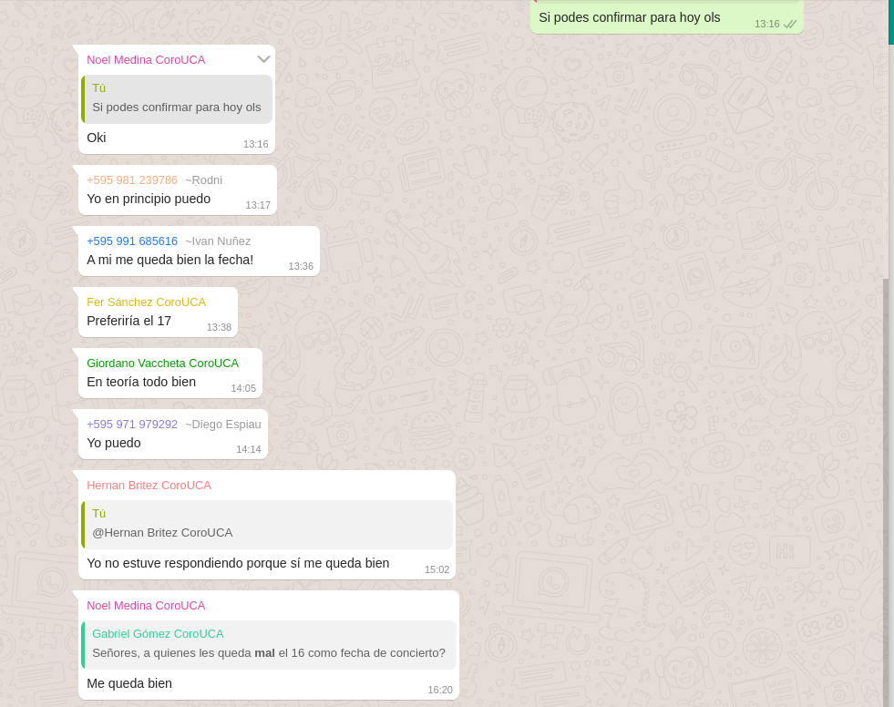Open the message options chevron on Noel's Oki message
894x707 pixels.
point(263,59)
